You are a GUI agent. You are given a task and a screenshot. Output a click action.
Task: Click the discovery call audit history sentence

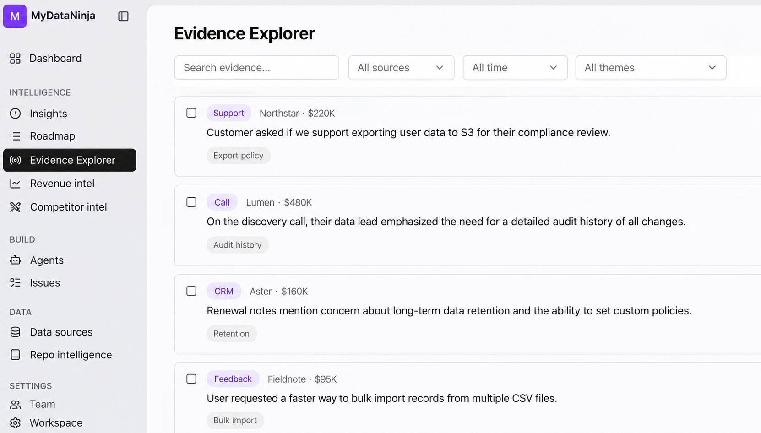click(x=446, y=222)
